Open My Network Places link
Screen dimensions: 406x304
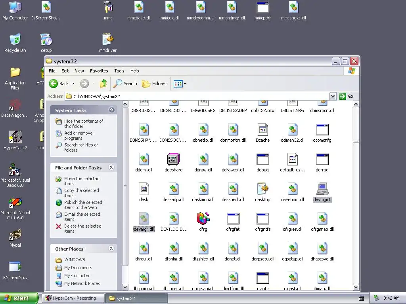tap(82, 283)
